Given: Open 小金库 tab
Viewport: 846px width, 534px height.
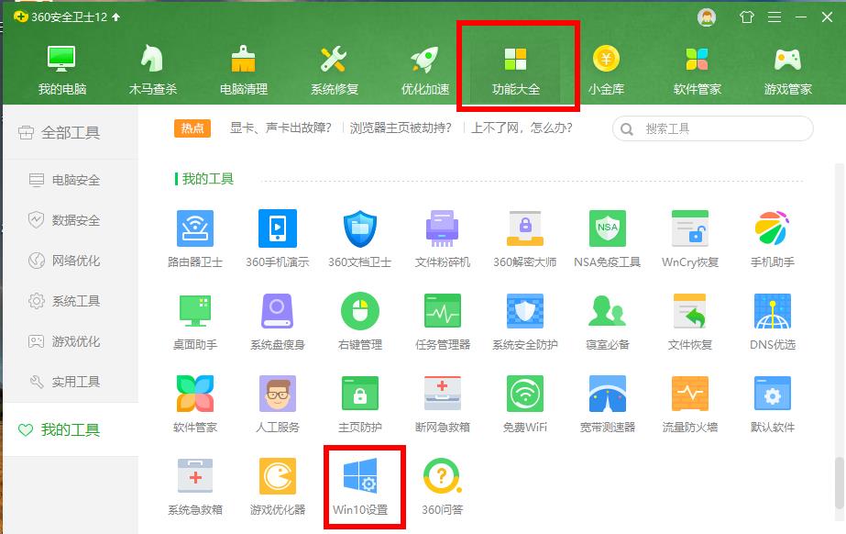Looking at the screenshot, I should [x=606, y=71].
